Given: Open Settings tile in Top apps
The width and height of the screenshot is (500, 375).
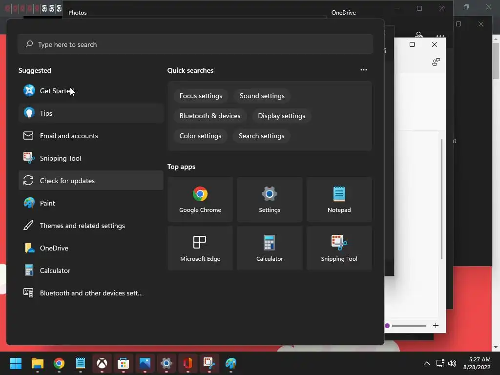Looking at the screenshot, I should 270,199.
